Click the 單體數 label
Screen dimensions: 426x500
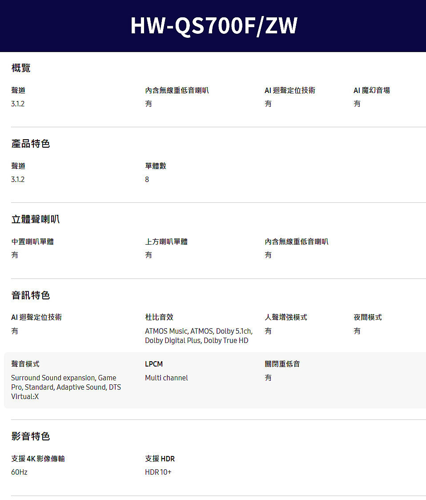point(156,166)
